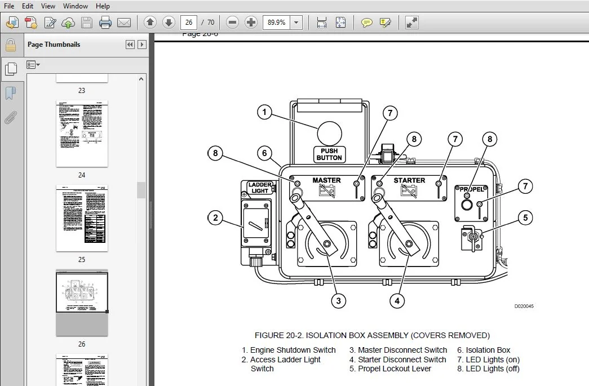The height and width of the screenshot is (386, 589).
Task: Click the total pages count 70
Action: pyautogui.click(x=211, y=22)
